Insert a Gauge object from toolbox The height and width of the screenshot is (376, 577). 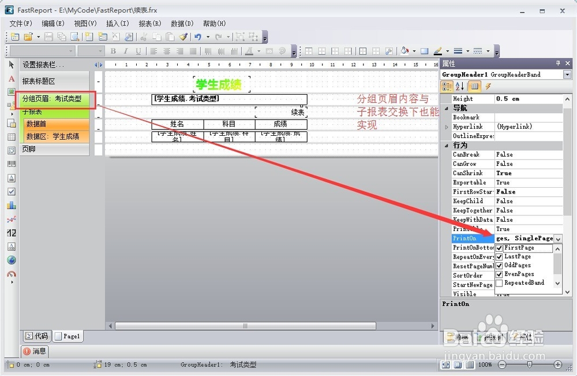[x=12, y=274]
